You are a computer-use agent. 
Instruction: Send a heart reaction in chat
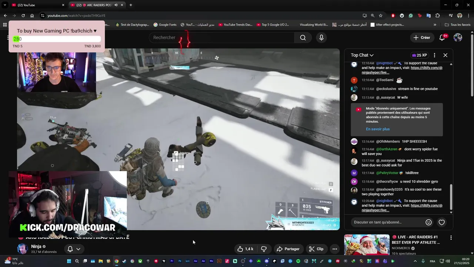(x=441, y=222)
